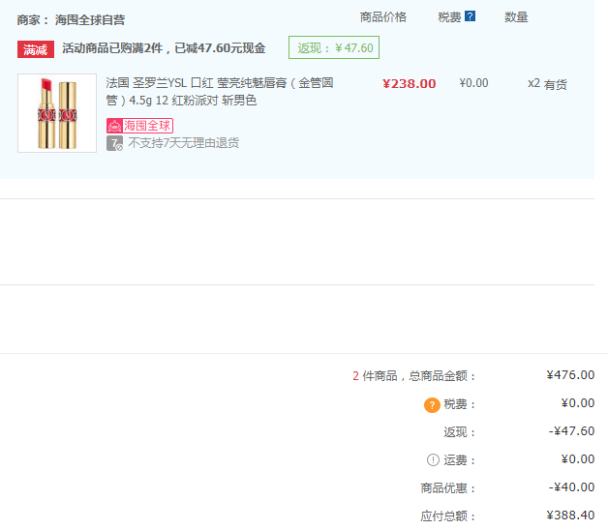Click the exclamation info icon beside 运费

433,459
